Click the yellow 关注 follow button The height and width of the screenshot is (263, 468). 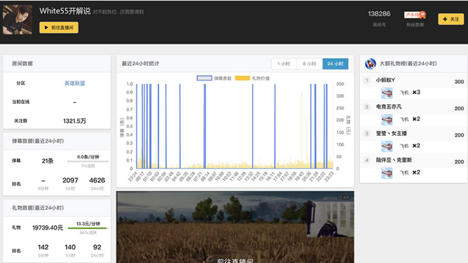[450, 19]
